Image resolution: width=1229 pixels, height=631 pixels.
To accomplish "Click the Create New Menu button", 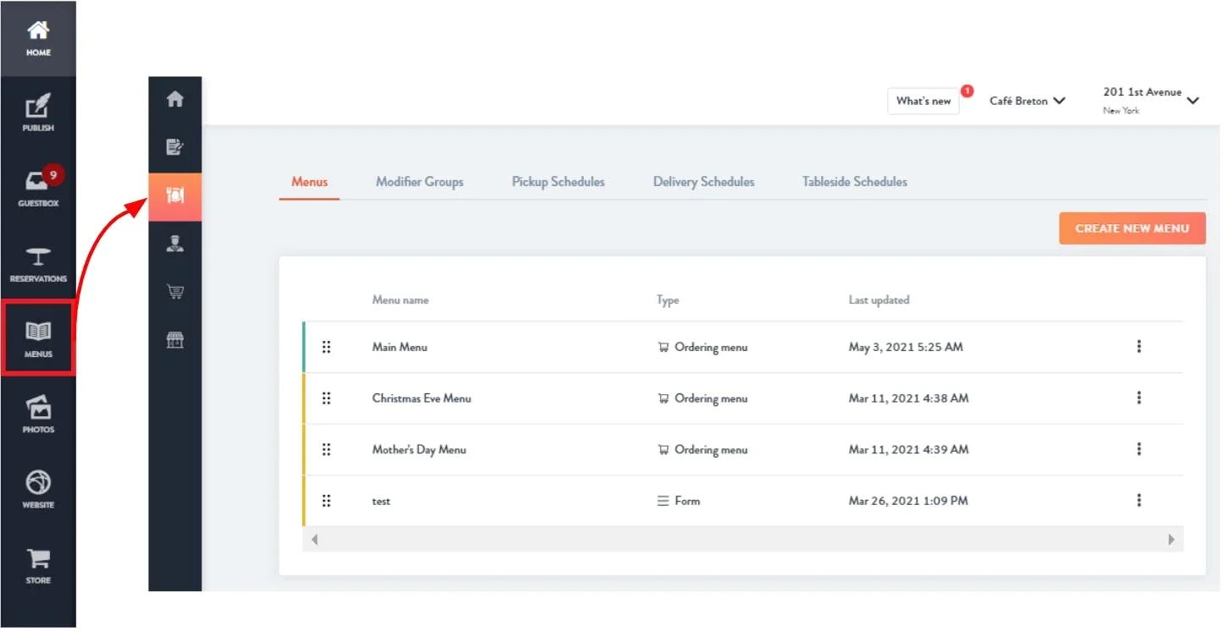I will (1133, 228).
